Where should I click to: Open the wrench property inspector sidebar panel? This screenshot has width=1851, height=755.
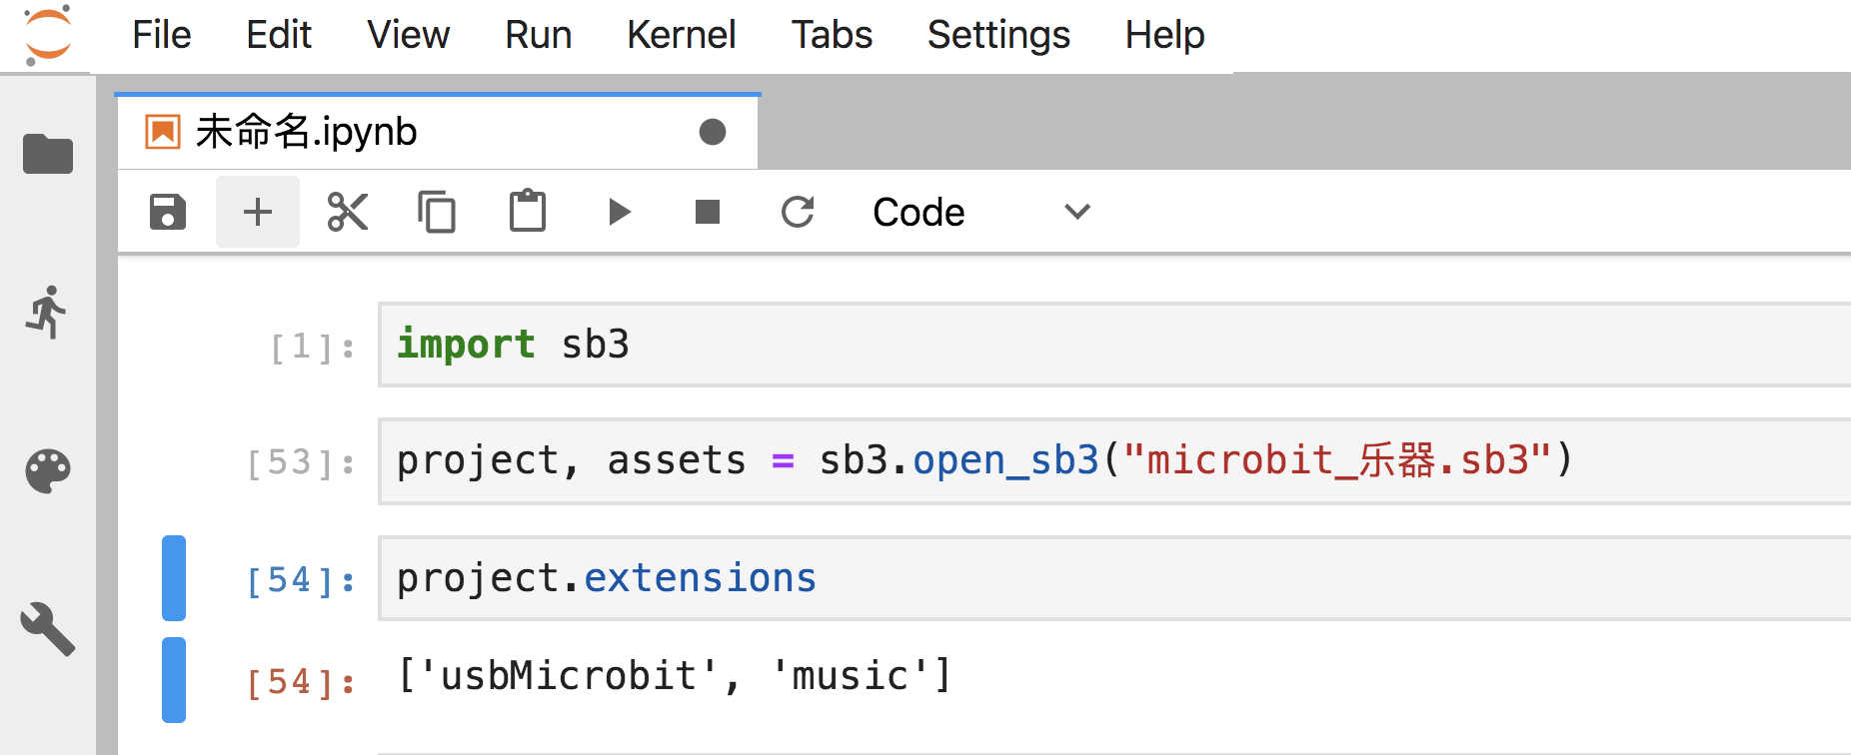[x=48, y=629]
